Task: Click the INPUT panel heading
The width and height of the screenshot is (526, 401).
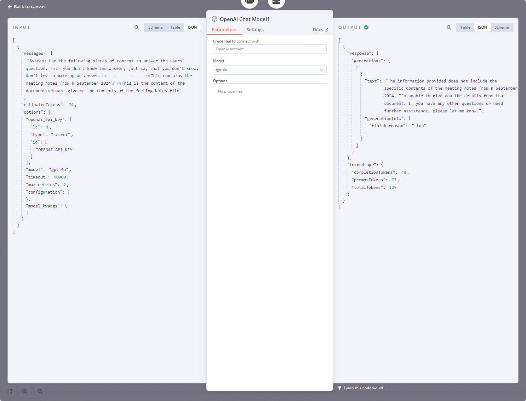Action: 21,27
